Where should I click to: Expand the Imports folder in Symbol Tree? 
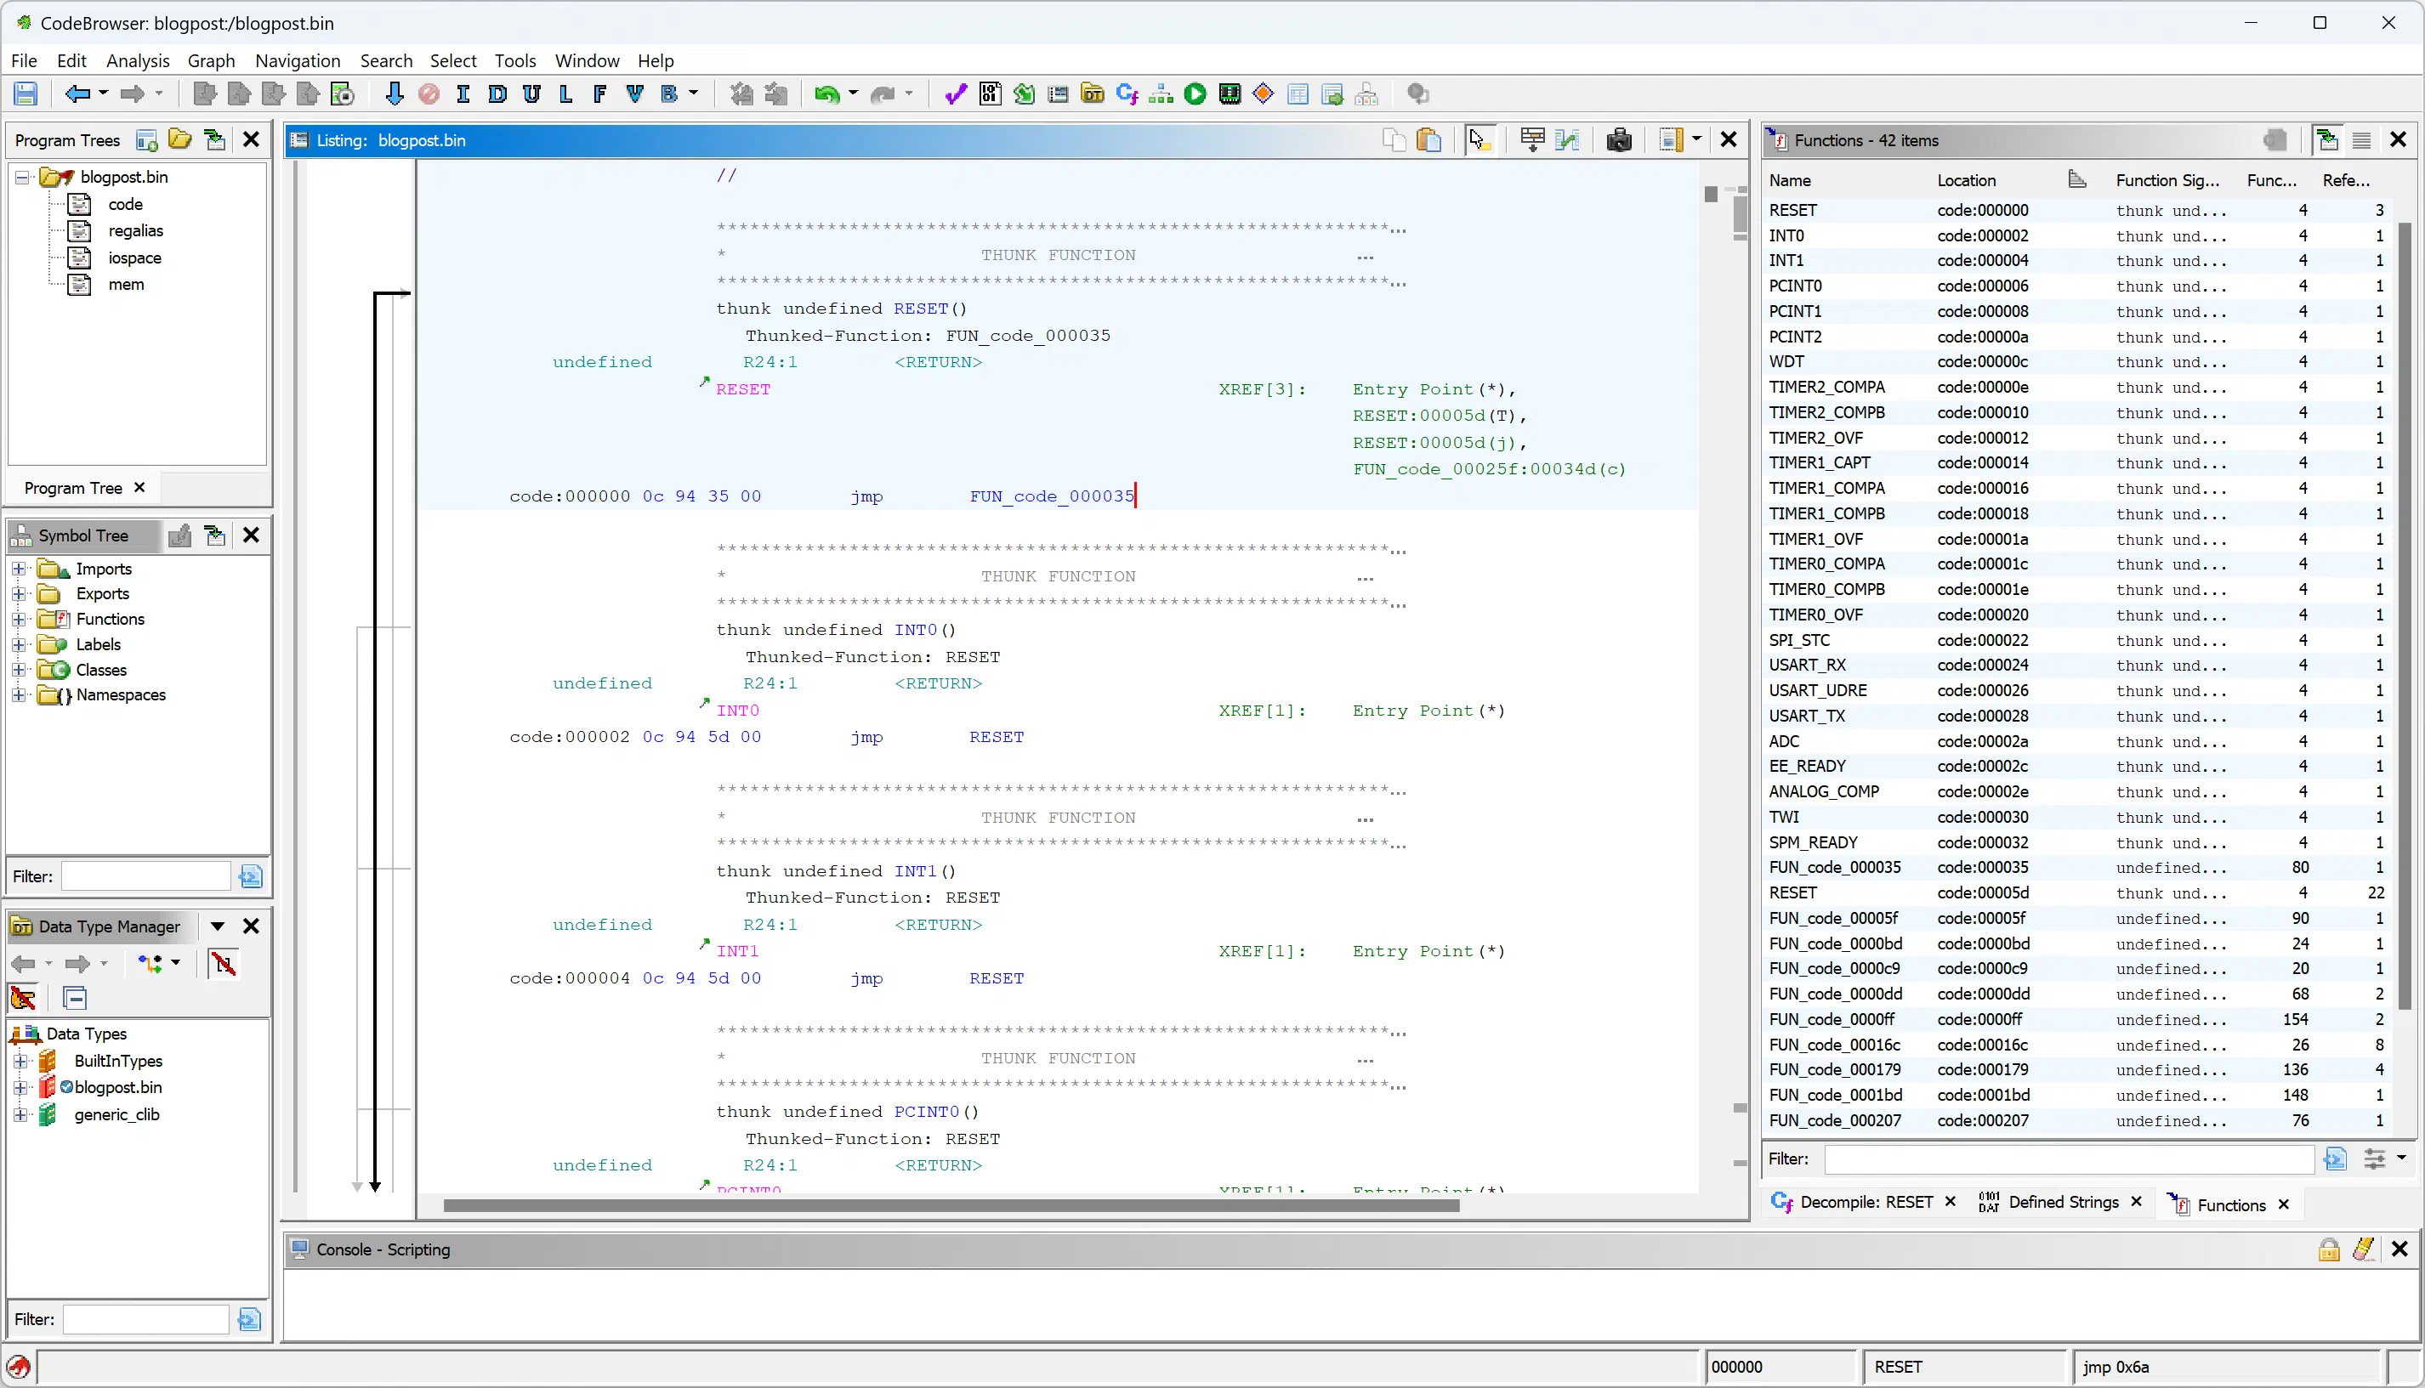click(x=19, y=568)
